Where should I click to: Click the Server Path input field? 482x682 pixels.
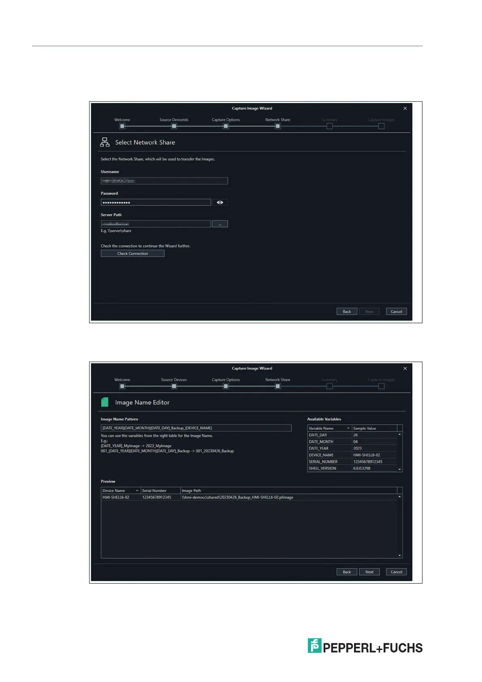(x=156, y=224)
